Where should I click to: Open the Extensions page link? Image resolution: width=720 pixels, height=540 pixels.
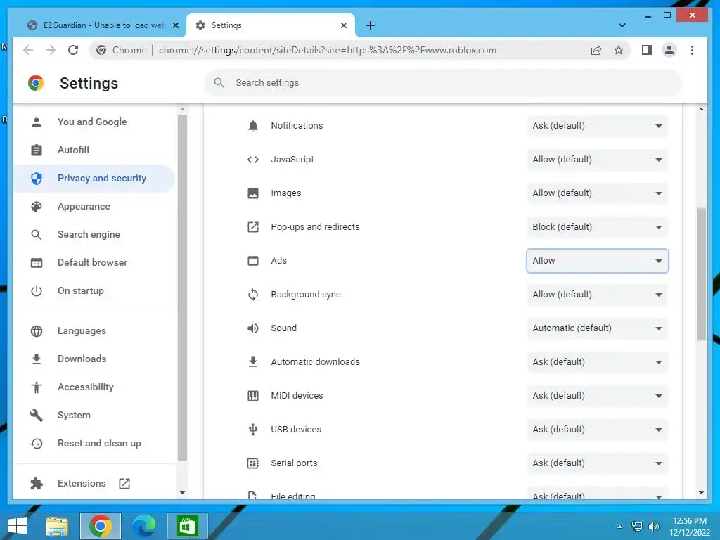(94, 484)
